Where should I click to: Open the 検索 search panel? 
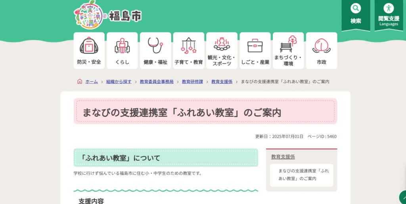pos(356,15)
